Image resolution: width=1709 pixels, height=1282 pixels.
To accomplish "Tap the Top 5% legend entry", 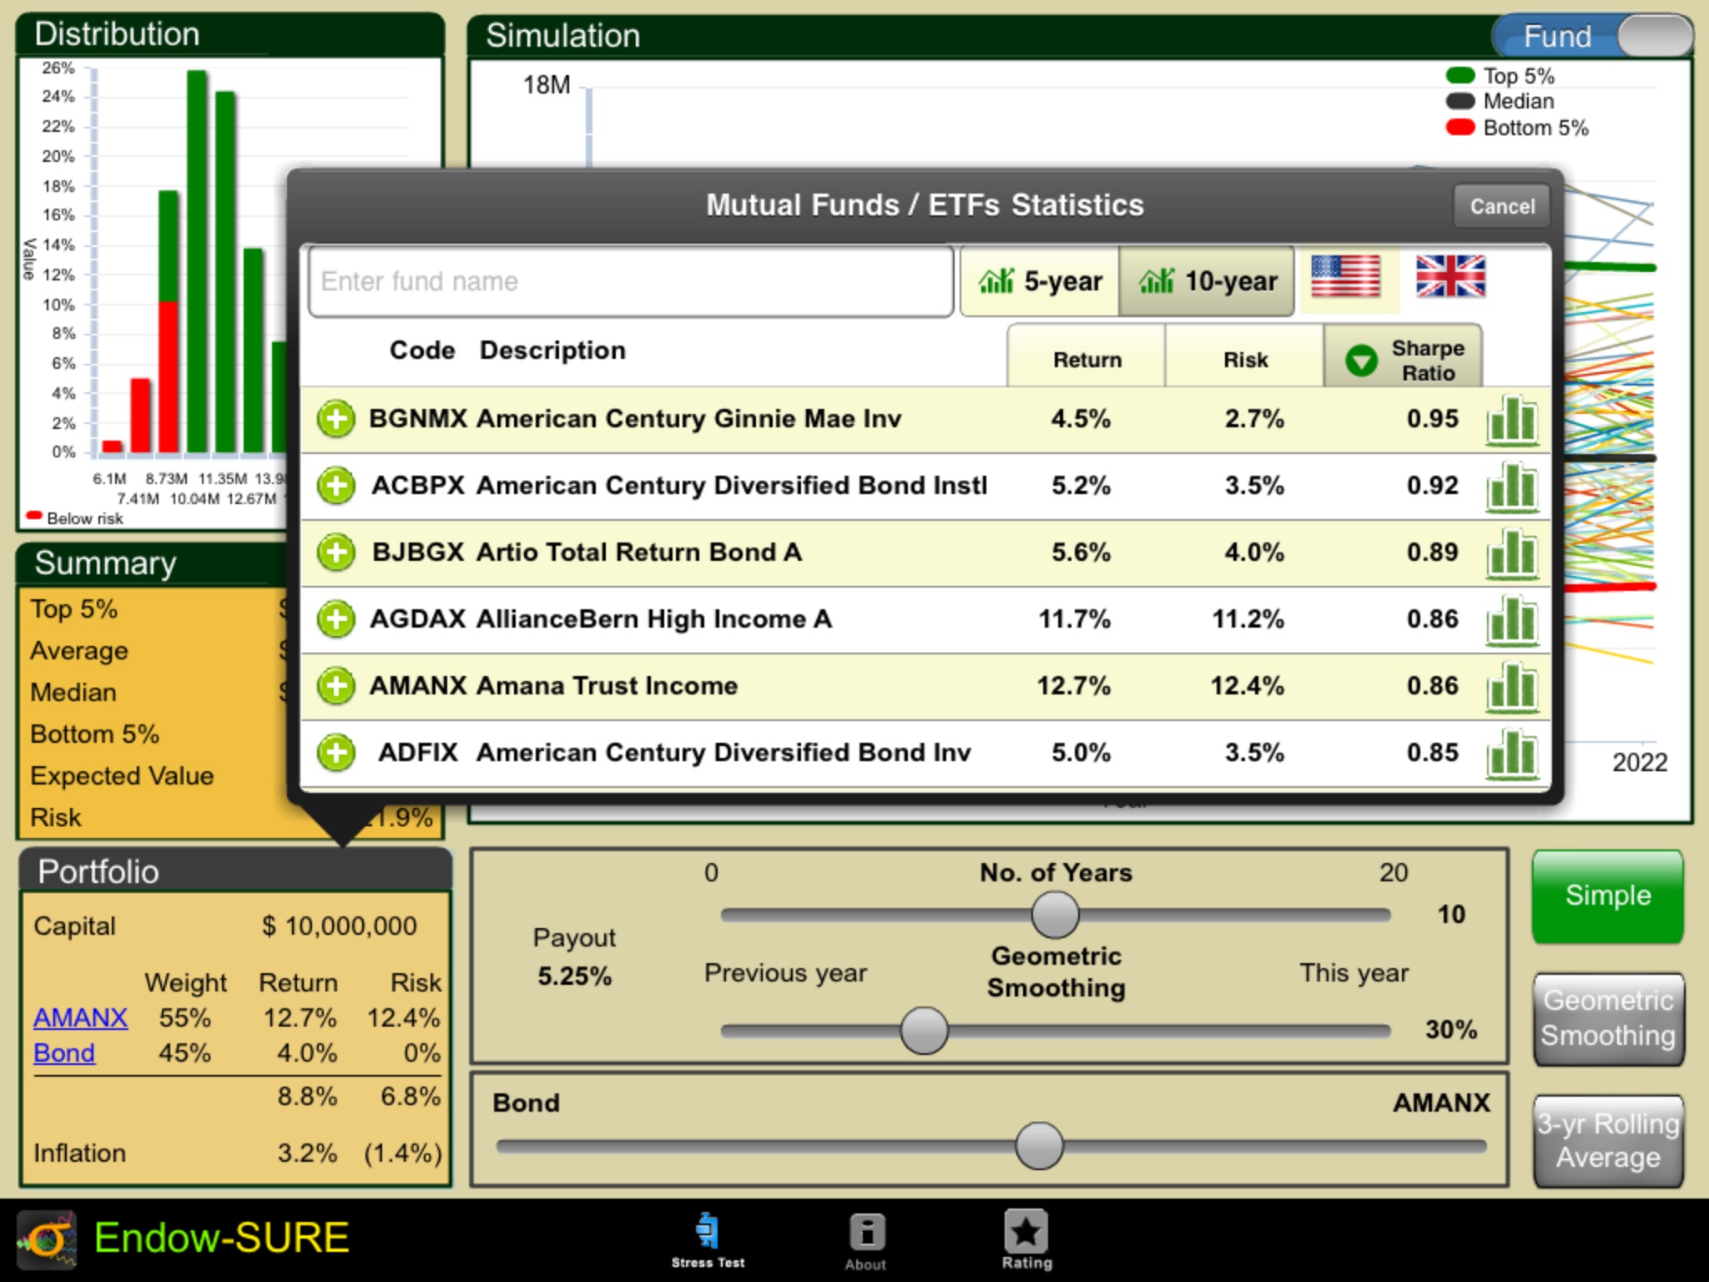I will pyautogui.click(x=1500, y=76).
